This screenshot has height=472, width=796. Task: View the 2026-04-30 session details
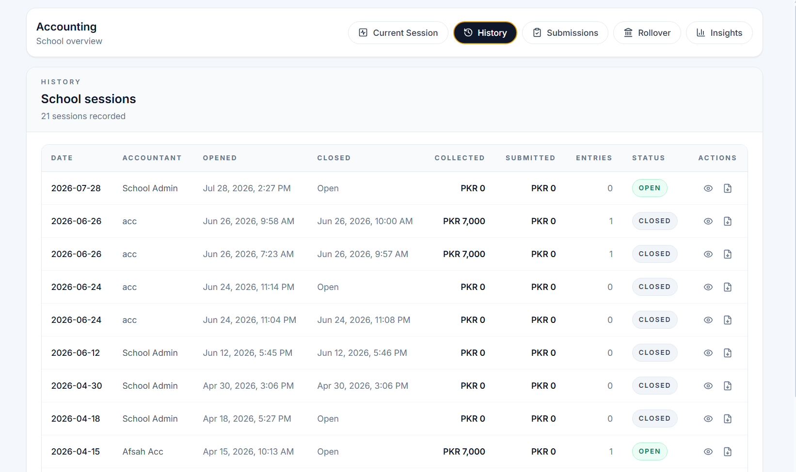[x=708, y=386]
